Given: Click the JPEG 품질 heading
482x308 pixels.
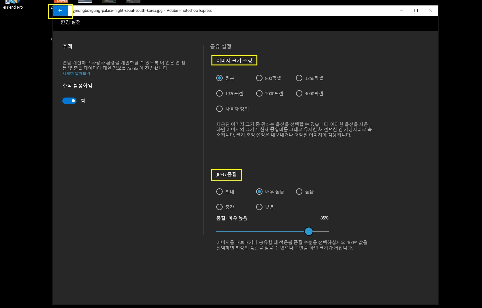Looking at the screenshot, I should pos(227,175).
